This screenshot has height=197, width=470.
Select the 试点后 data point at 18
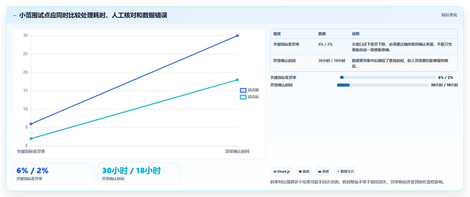coord(237,80)
